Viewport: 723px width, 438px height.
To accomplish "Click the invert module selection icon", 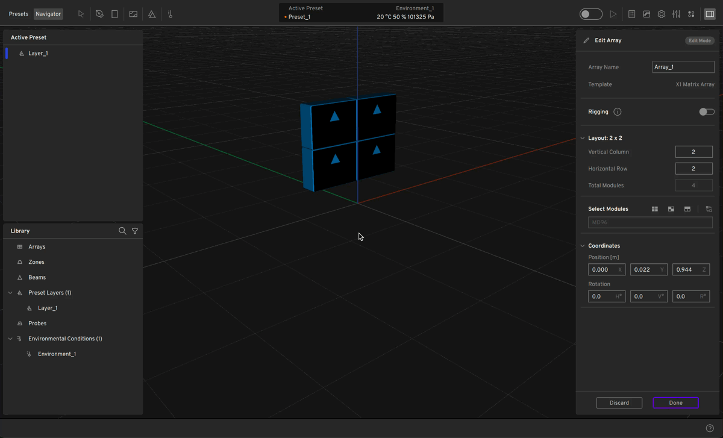I will click(709, 209).
